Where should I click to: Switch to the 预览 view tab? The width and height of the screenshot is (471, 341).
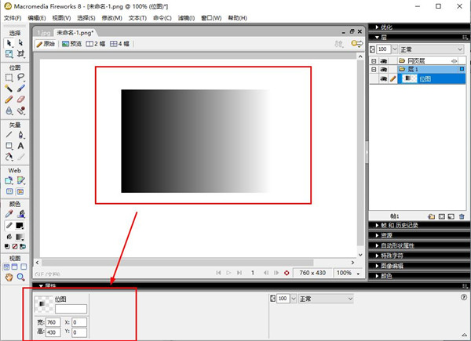tap(72, 45)
